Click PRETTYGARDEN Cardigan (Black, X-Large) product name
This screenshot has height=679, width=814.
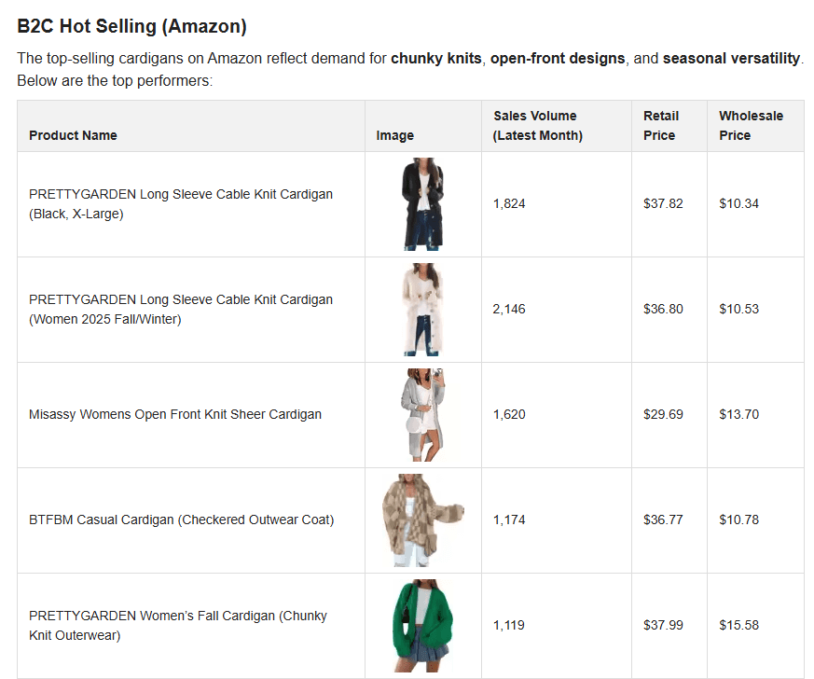[181, 204]
